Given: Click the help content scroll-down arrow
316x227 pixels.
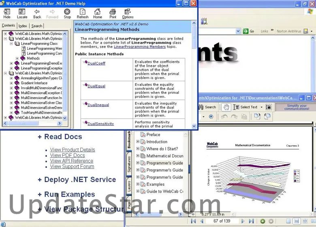Looking at the screenshot, I should pos(194,126).
